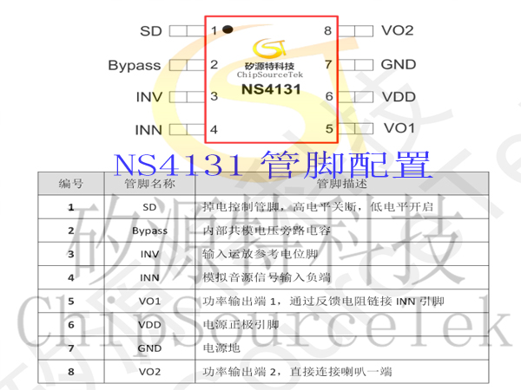The width and height of the screenshot is (521, 390).
Task: Click the ChipSourceTek text under the logo
Action: pyautogui.click(x=270, y=75)
